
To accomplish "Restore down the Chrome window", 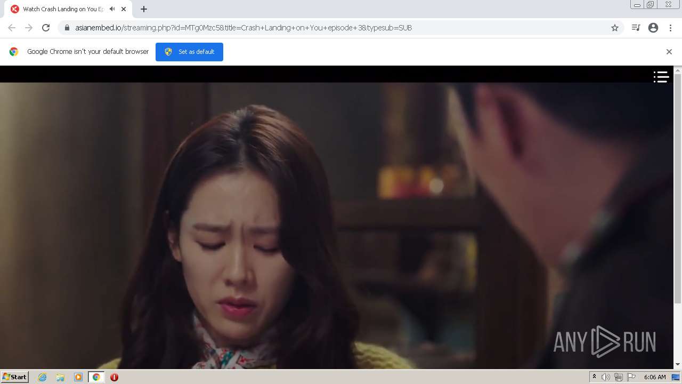I will 651,5.
